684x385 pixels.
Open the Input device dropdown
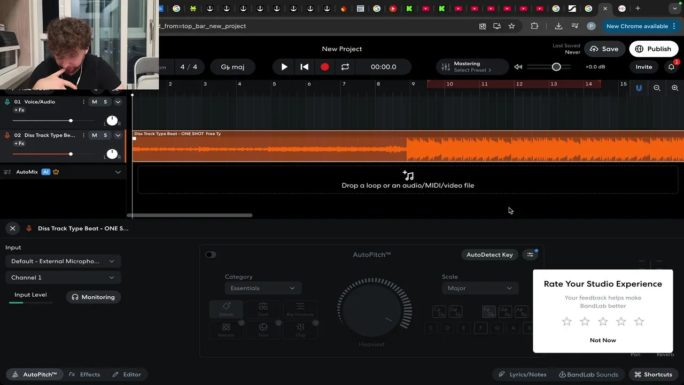pos(63,261)
